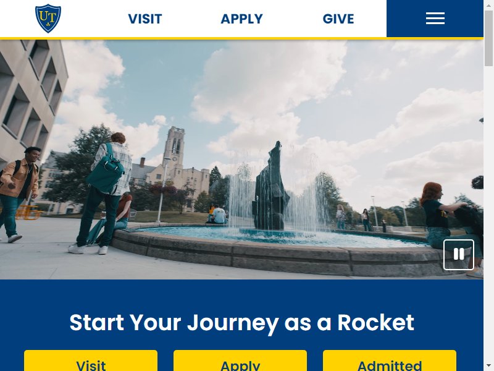
Task: Click the vertical scrollbar thumb
Action: 488,38
